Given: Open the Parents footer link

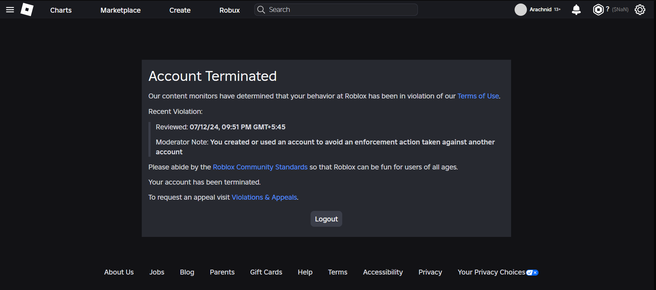Looking at the screenshot, I should click(222, 272).
